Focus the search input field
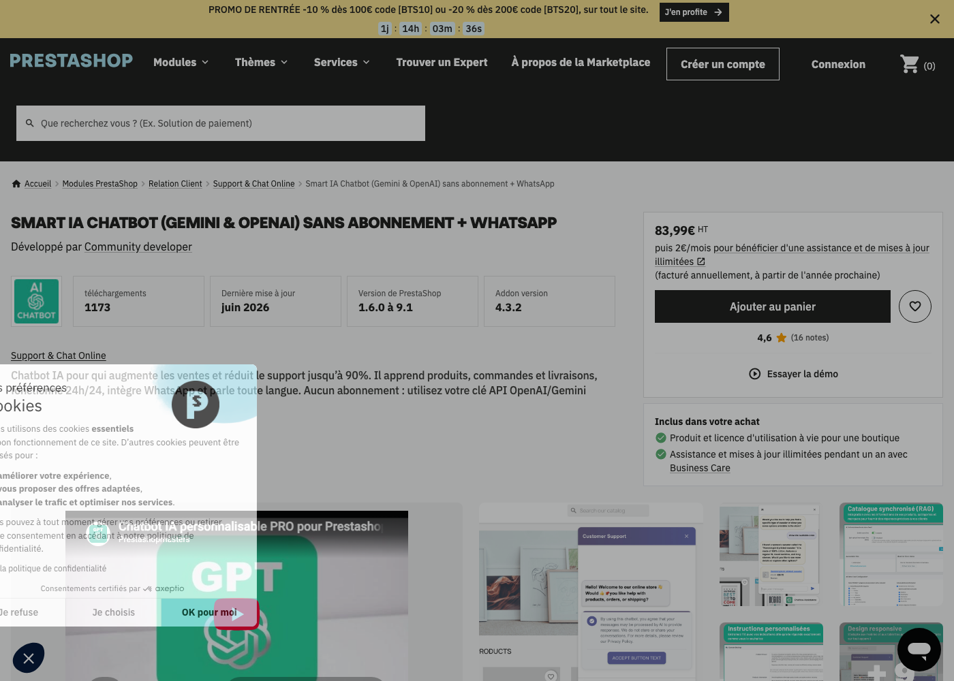The height and width of the screenshot is (681, 954). pos(221,123)
